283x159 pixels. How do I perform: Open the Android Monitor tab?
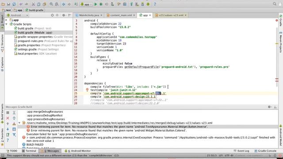point(78,151)
